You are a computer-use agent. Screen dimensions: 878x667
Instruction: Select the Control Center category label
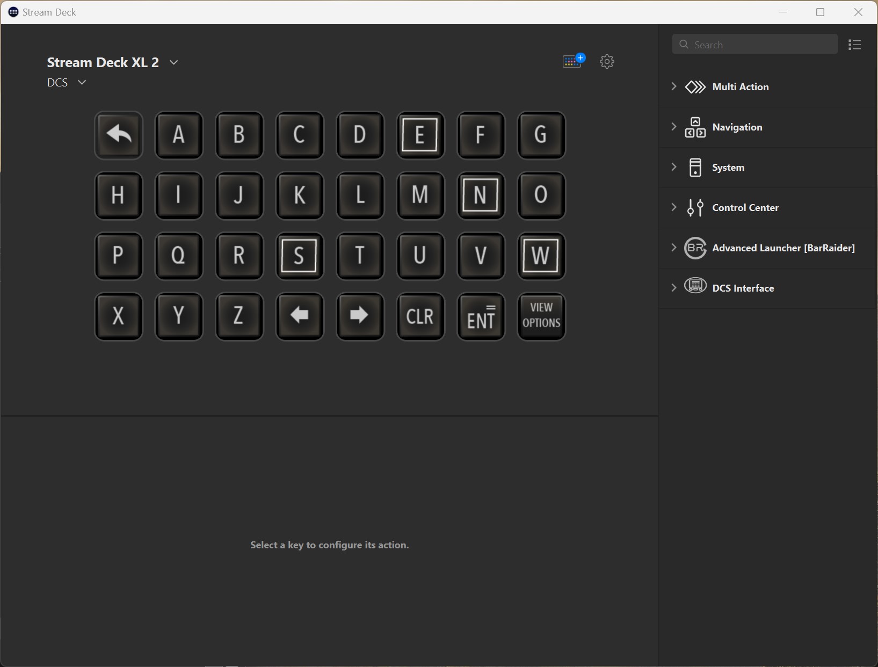pyautogui.click(x=745, y=208)
